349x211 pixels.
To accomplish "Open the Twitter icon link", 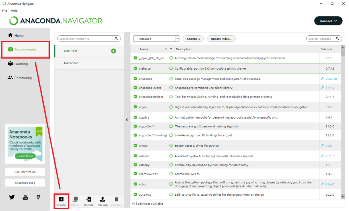I will [x=12, y=197].
